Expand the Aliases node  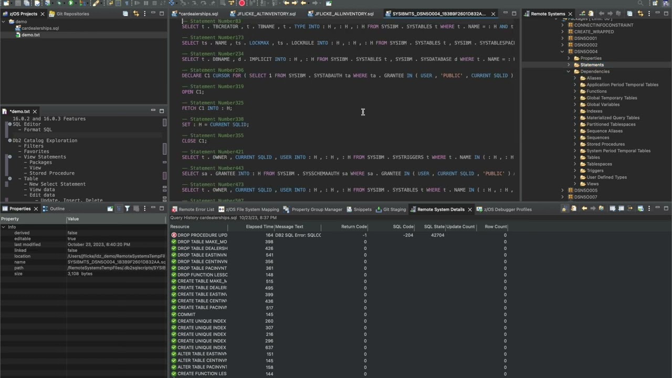575,78
